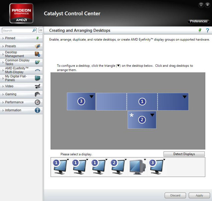212x201 pixels.
Task: Click the Video camera icon
Action: tap(37, 86)
